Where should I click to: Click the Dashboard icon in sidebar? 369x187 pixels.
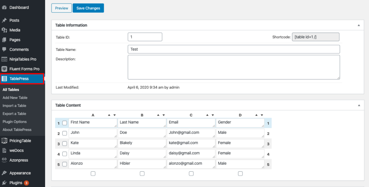4,8
